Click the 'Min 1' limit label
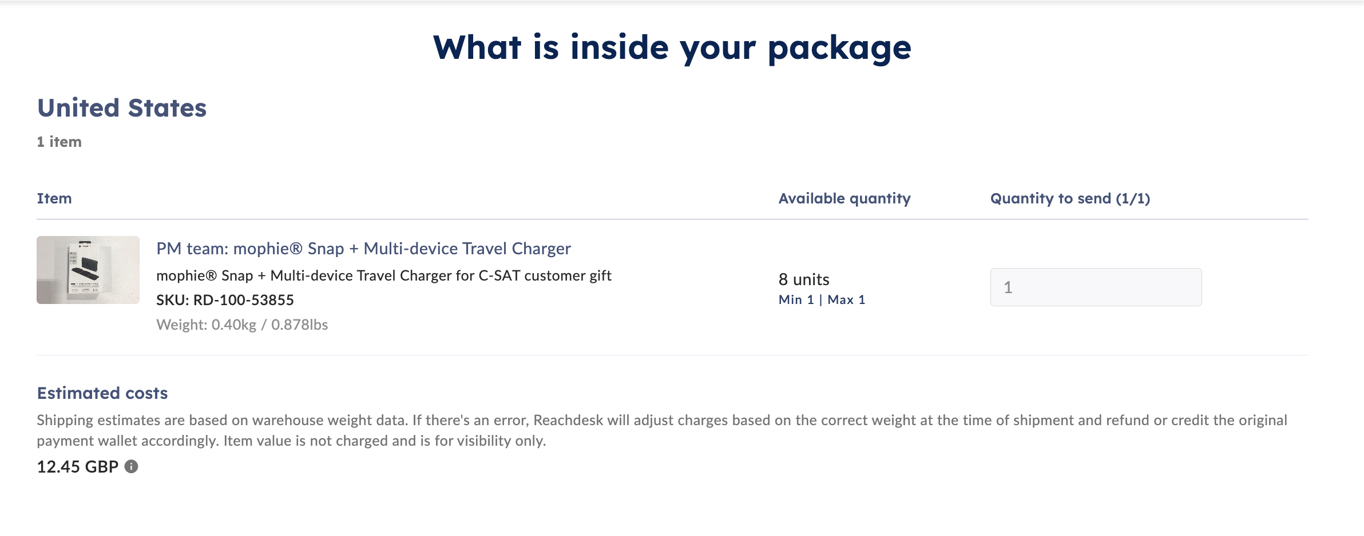Viewport: 1364px width, 536px height. tap(796, 300)
